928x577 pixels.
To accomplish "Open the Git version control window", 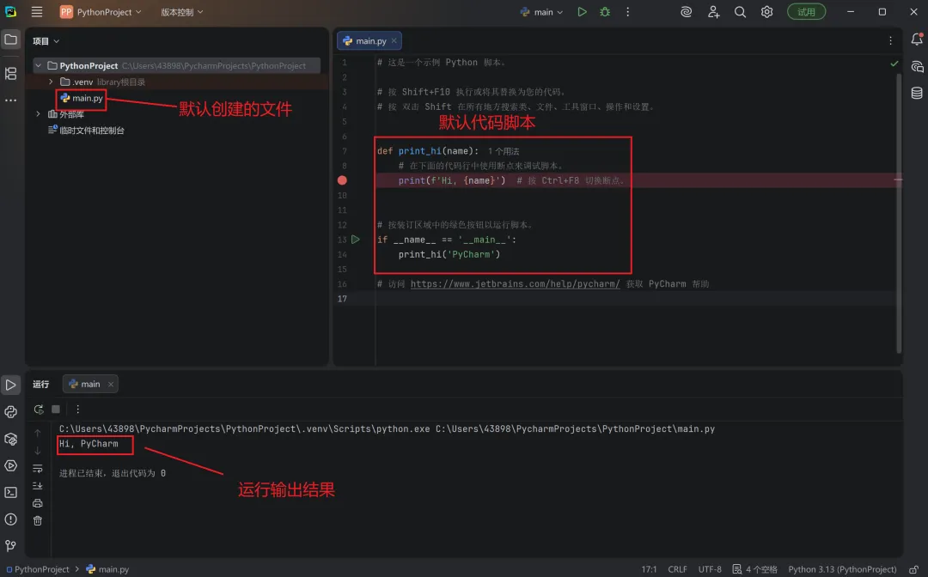I will pyautogui.click(x=10, y=546).
